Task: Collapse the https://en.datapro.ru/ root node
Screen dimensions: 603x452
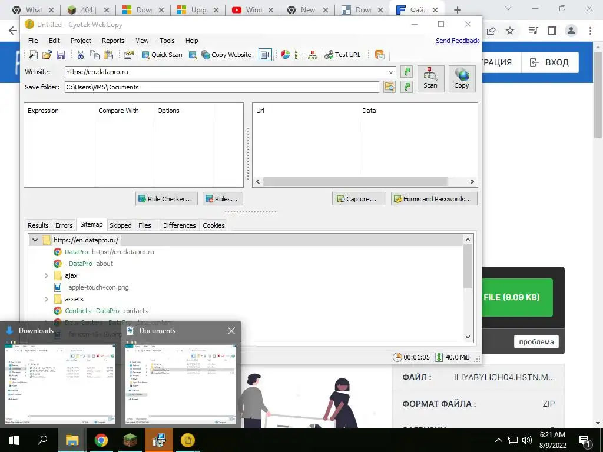Action: 35,240
